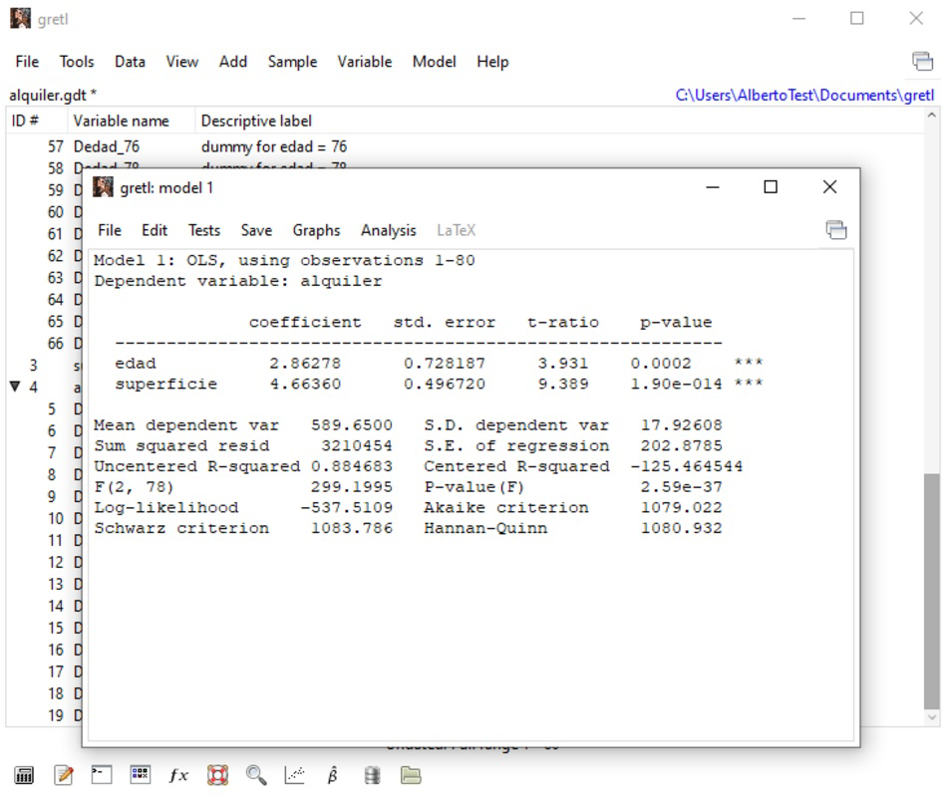Open the OLS model (beta-hat) icon
The height and width of the screenshot is (797, 946).
pyautogui.click(x=332, y=775)
